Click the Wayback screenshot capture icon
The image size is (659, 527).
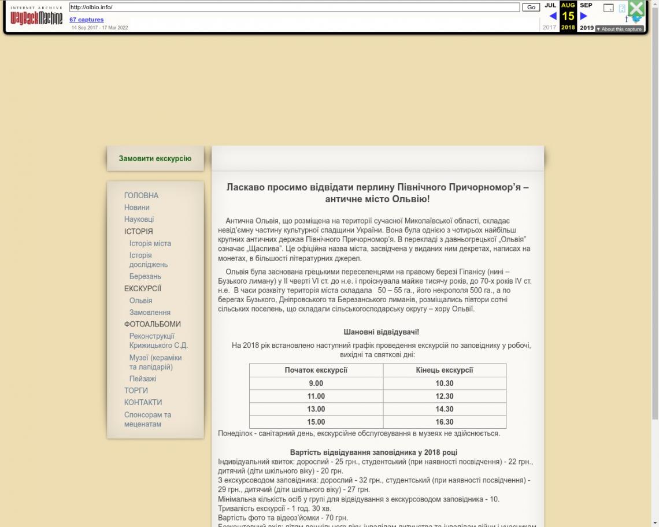point(608,8)
